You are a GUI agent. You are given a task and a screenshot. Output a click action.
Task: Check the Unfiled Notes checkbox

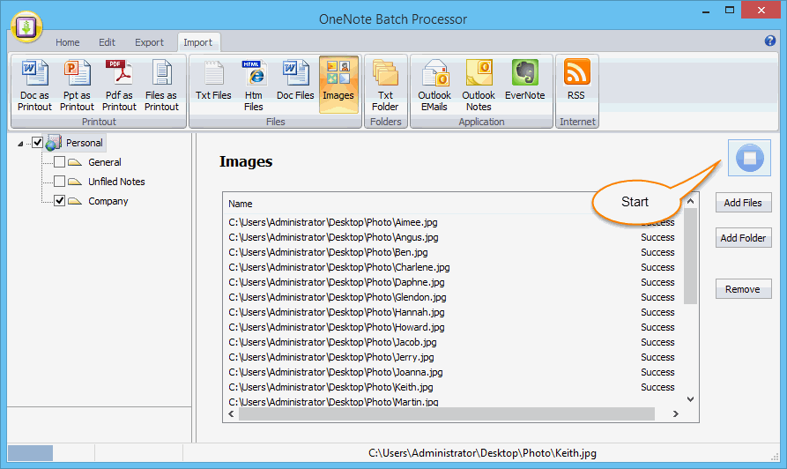pos(59,182)
